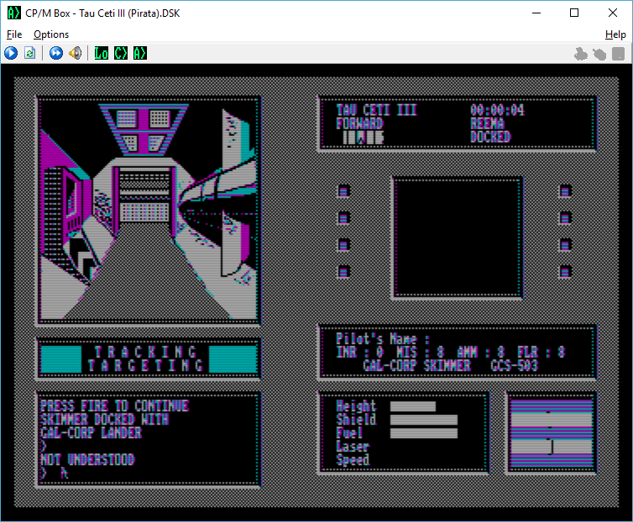Click the 'INR : 0' readout
Viewport: 633px width, 522px height.
pyautogui.click(x=359, y=352)
